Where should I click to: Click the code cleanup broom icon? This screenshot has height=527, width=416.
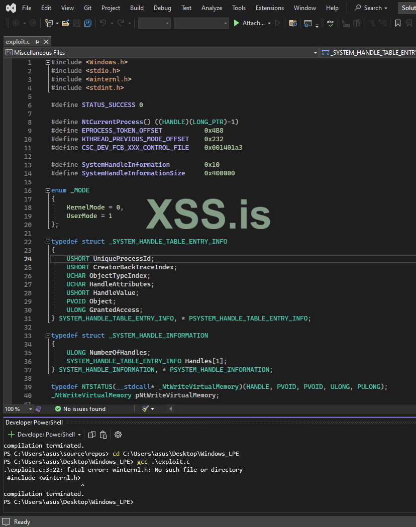145,409
